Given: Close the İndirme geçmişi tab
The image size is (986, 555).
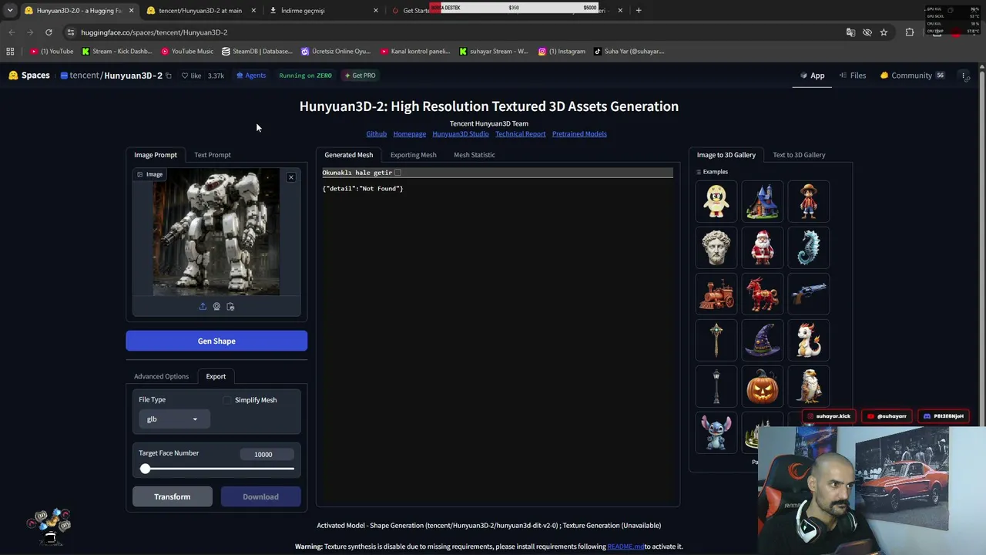Looking at the screenshot, I should pyautogui.click(x=376, y=11).
